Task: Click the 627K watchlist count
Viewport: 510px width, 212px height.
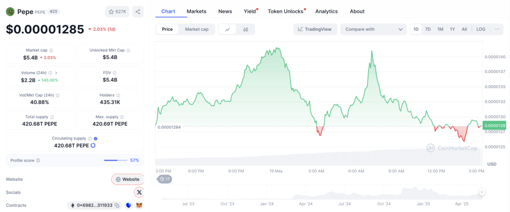Action: pos(121,12)
